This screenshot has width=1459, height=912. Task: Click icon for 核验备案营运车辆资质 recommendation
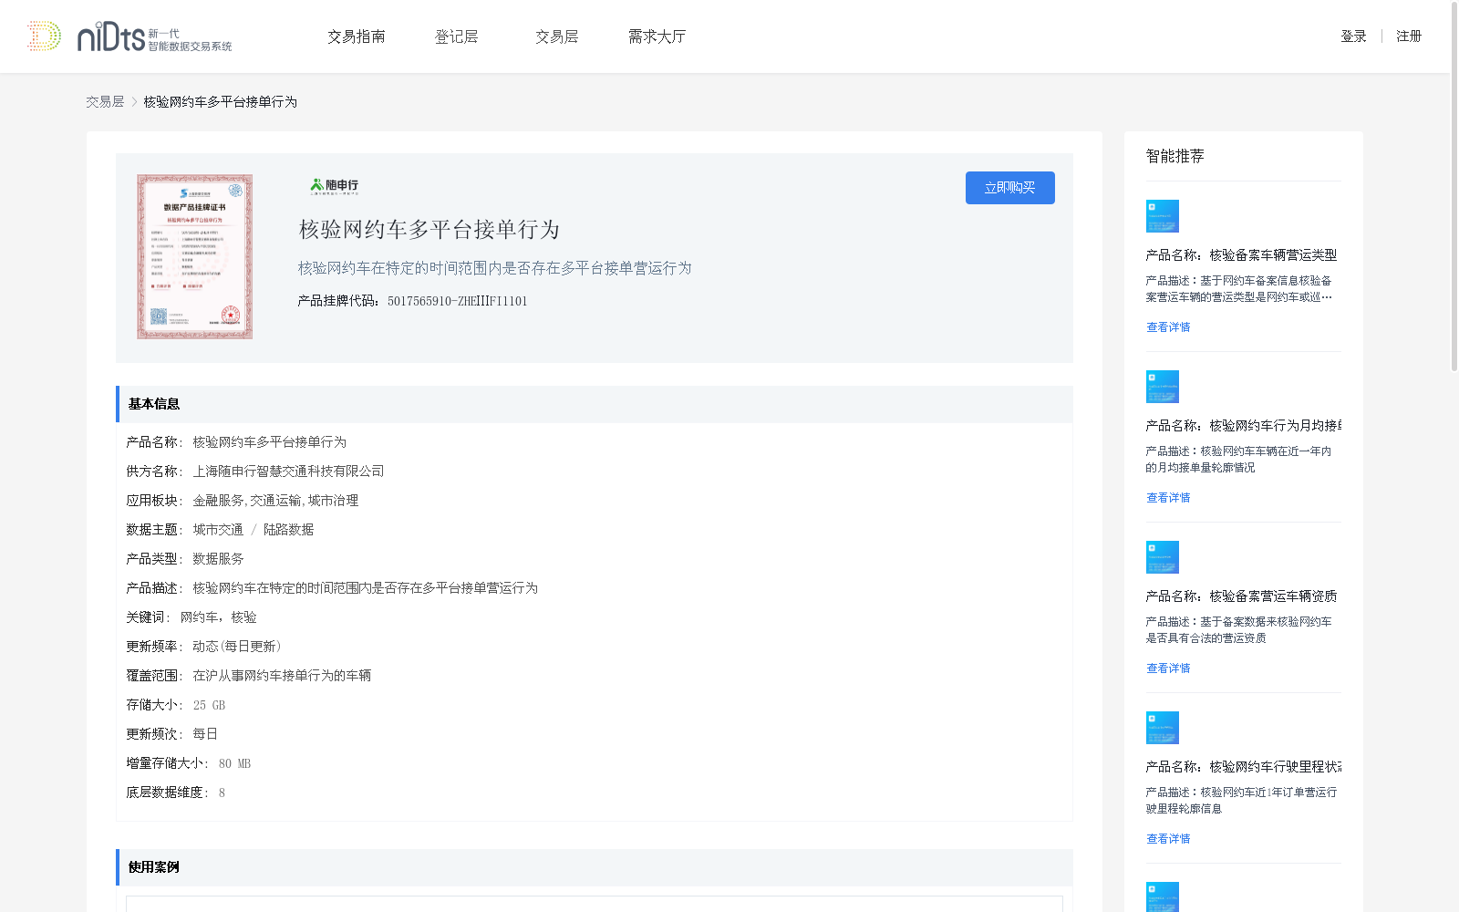(1163, 557)
